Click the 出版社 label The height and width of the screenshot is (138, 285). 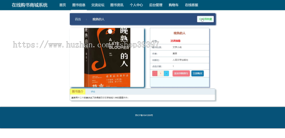click(156, 60)
